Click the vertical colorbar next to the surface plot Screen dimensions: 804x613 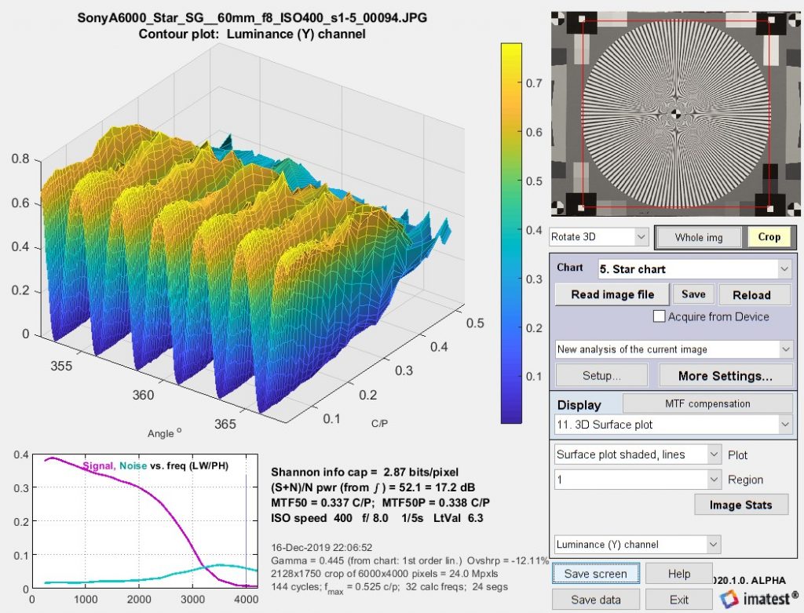pos(511,235)
